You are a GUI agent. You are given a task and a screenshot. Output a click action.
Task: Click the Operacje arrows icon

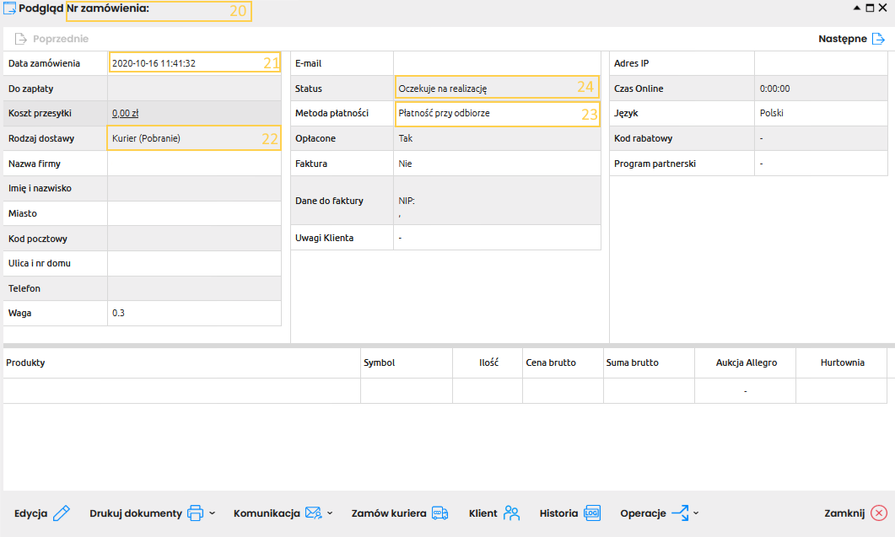(679, 513)
